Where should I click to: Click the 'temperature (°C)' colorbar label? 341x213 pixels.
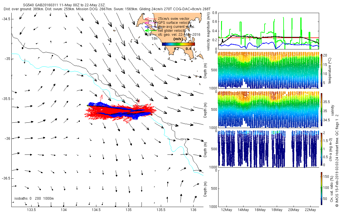[x=330, y=70]
